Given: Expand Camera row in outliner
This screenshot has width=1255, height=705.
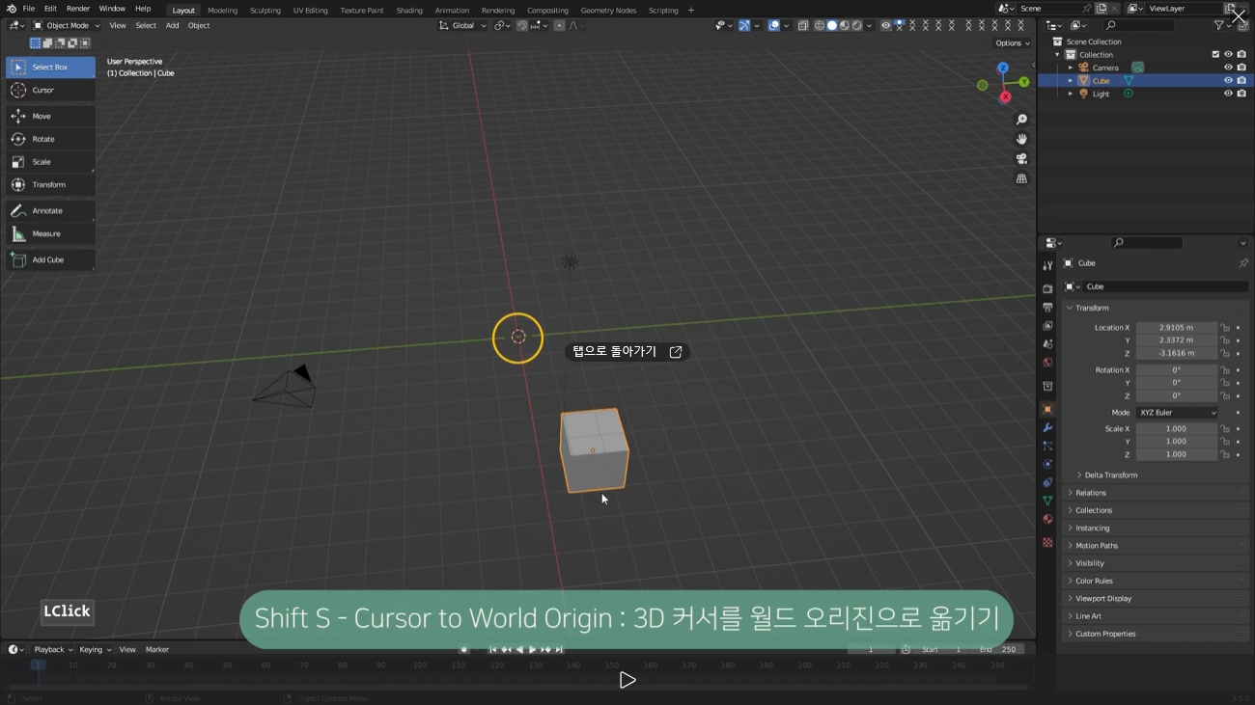Looking at the screenshot, I should click(1070, 68).
